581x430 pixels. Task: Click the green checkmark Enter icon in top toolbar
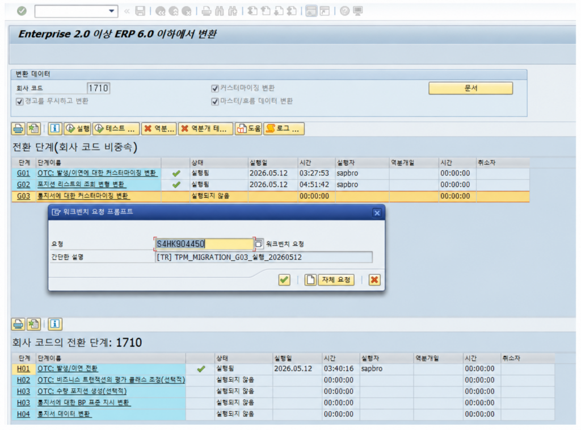point(22,11)
